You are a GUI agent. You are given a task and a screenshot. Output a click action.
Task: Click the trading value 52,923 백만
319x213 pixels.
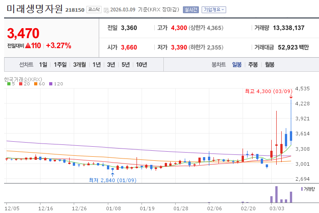pyautogui.click(x=293, y=47)
